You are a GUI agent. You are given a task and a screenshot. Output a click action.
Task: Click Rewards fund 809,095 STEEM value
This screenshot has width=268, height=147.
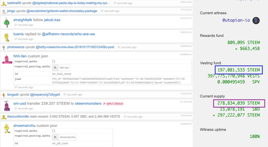tap(244, 42)
